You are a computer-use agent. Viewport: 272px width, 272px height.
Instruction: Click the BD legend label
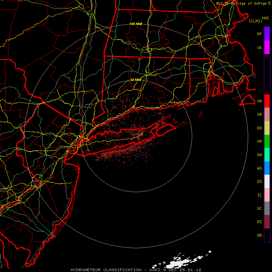[x=260, y=128]
